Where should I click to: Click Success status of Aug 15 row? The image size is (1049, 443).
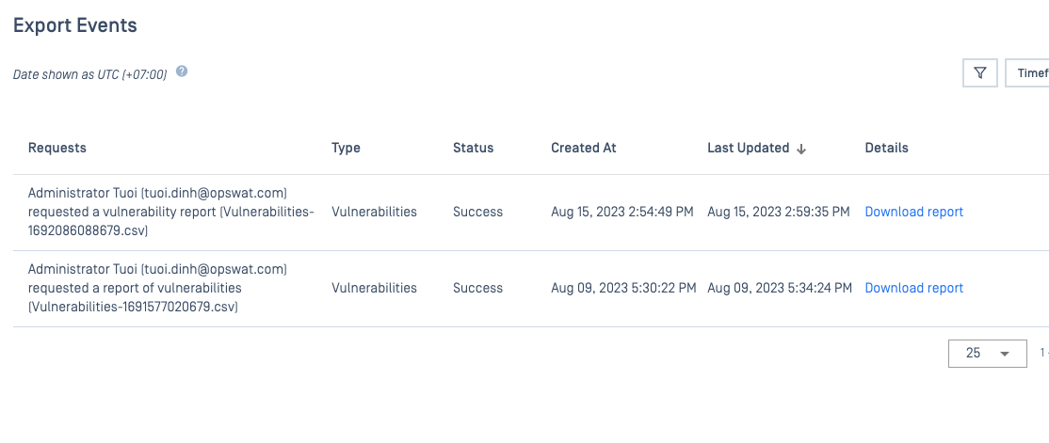477,212
